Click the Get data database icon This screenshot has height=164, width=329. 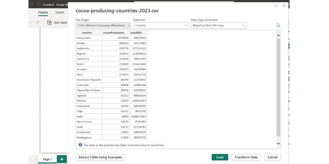click(x=49, y=22)
